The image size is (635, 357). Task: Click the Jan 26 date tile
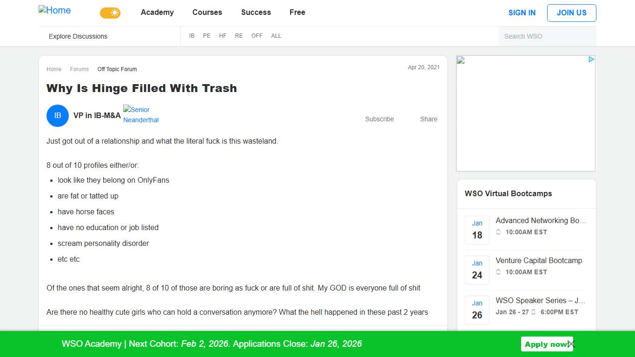pyautogui.click(x=477, y=309)
